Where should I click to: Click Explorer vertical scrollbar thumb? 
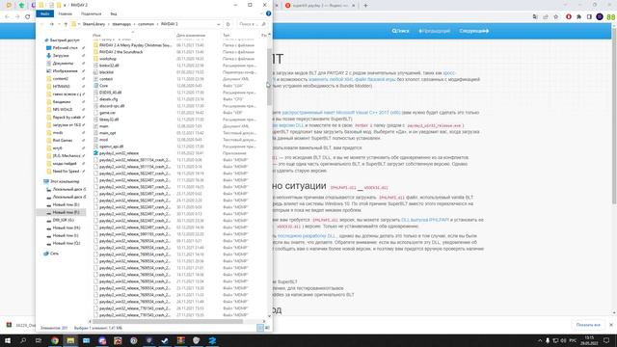269,77
